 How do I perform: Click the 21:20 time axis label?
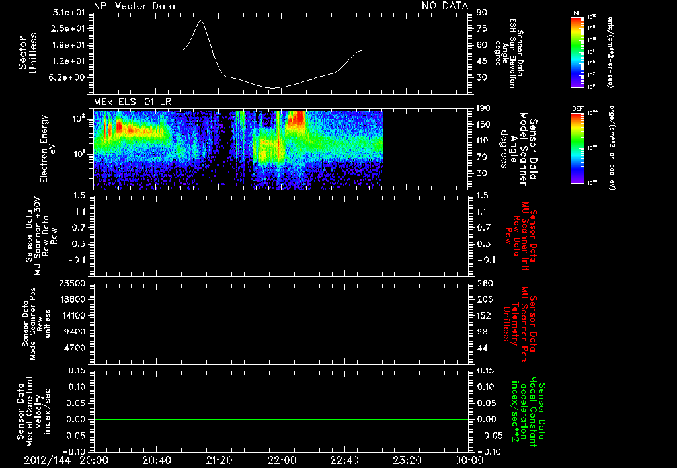[x=219, y=460]
